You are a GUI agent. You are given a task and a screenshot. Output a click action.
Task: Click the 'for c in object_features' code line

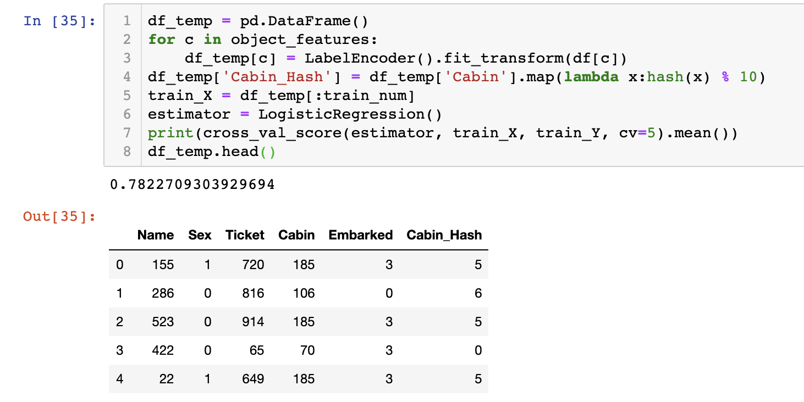[x=262, y=40]
